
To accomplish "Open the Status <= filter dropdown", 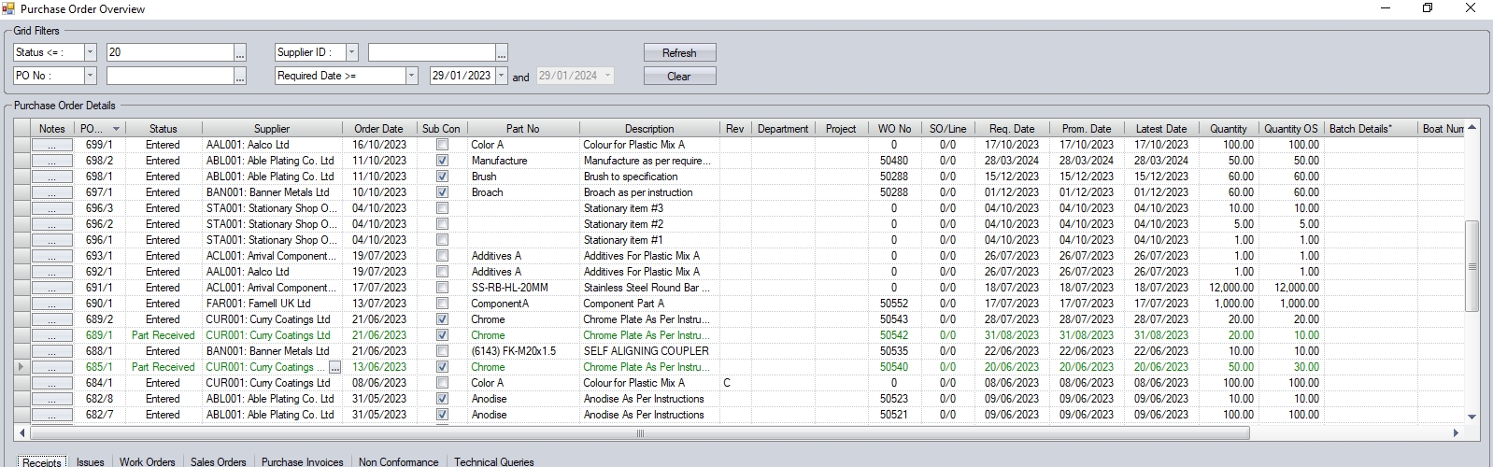I will [x=90, y=52].
